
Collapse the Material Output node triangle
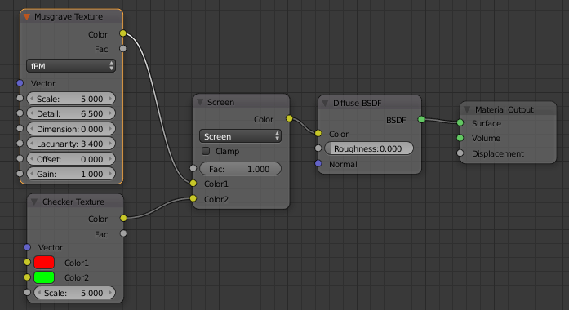467,109
